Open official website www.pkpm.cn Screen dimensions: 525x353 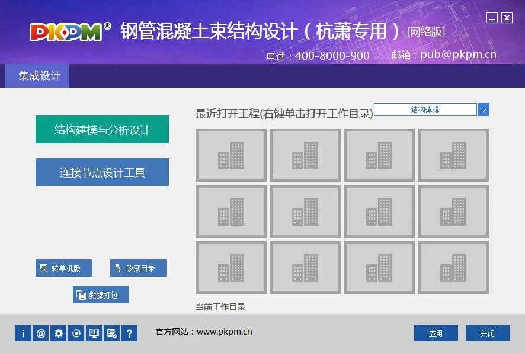[225, 332]
